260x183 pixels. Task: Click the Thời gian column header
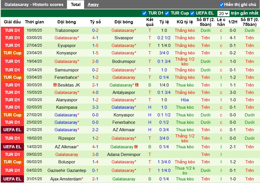pyautogui.click(x=34, y=22)
